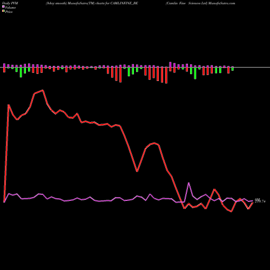Click the 210.74 price value label
This screenshot has height=270, width=270.
coord(260,201)
